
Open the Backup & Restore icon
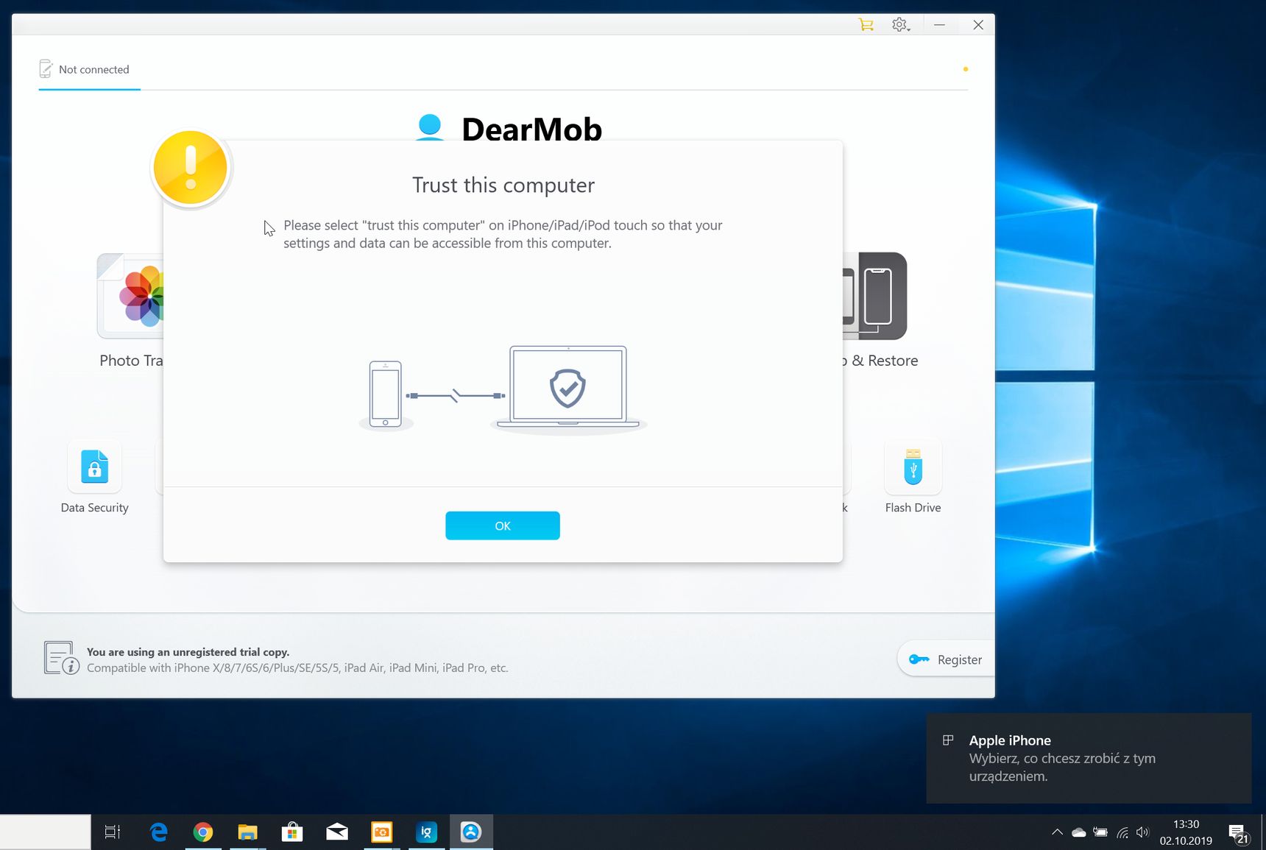(x=875, y=296)
